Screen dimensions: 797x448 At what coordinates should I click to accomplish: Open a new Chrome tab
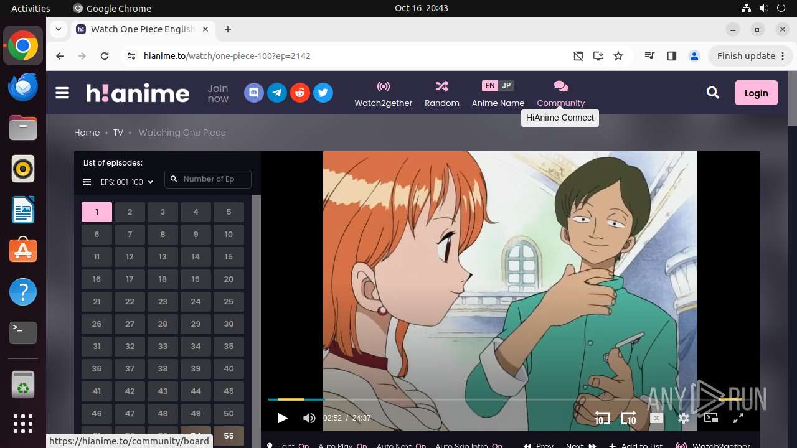coord(228,29)
